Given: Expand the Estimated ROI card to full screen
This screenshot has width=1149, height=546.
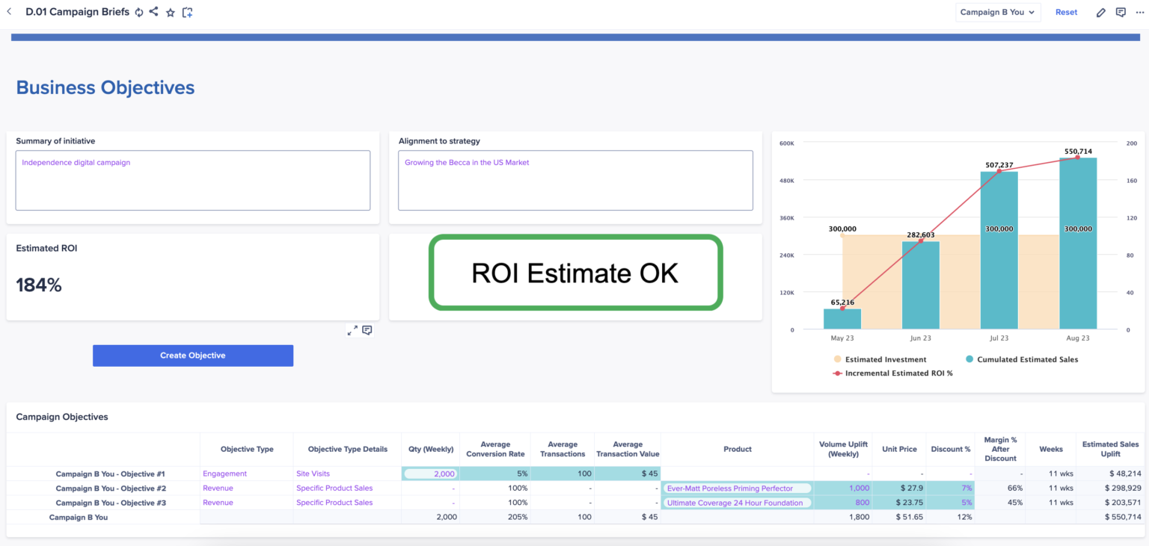Looking at the screenshot, I should [352, 330].
